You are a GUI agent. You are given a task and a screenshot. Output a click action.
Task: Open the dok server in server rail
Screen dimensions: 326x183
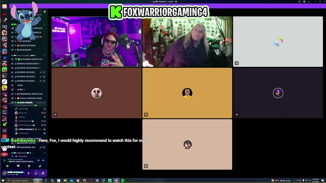click(4, 131)
